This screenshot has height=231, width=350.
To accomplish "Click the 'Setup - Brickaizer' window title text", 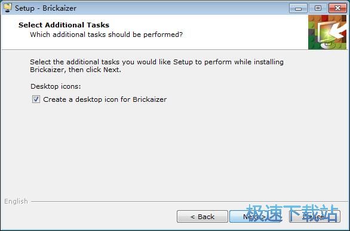I will [x=46, y=8].
